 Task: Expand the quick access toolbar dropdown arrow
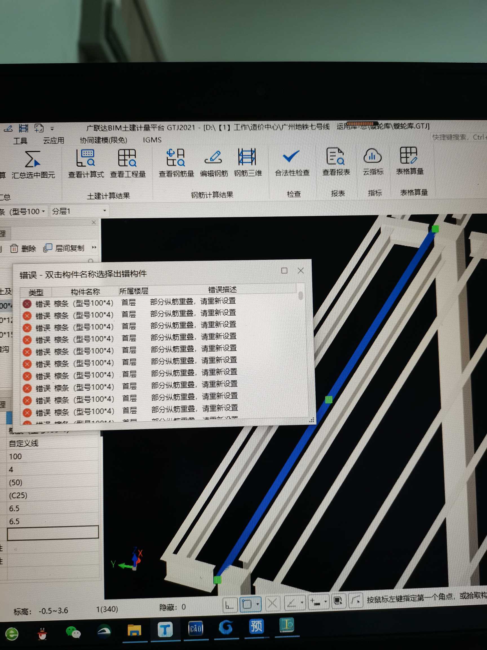(x=52, y=129)
